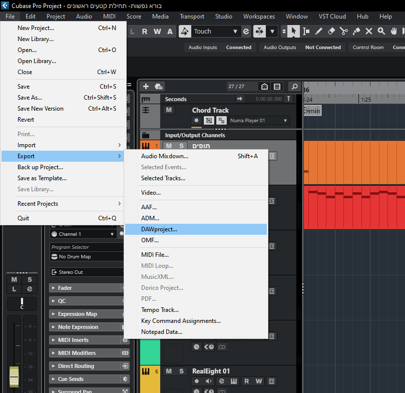Viewport: 405px width, 393px height.
Task: Solo the channel in the inspector fader strip
Action: click(30, 279)
